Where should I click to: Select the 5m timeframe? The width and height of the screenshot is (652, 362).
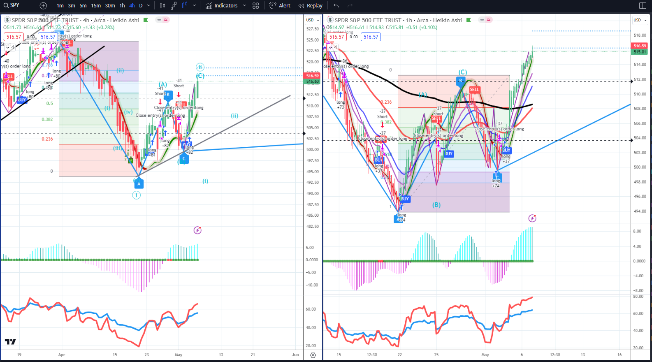point(83,6)
